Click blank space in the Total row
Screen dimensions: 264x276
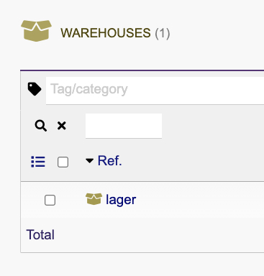(158, 235)
